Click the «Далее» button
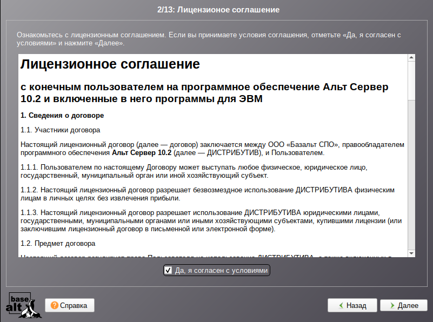The image size is (433, 322). [x=403, y=305]
